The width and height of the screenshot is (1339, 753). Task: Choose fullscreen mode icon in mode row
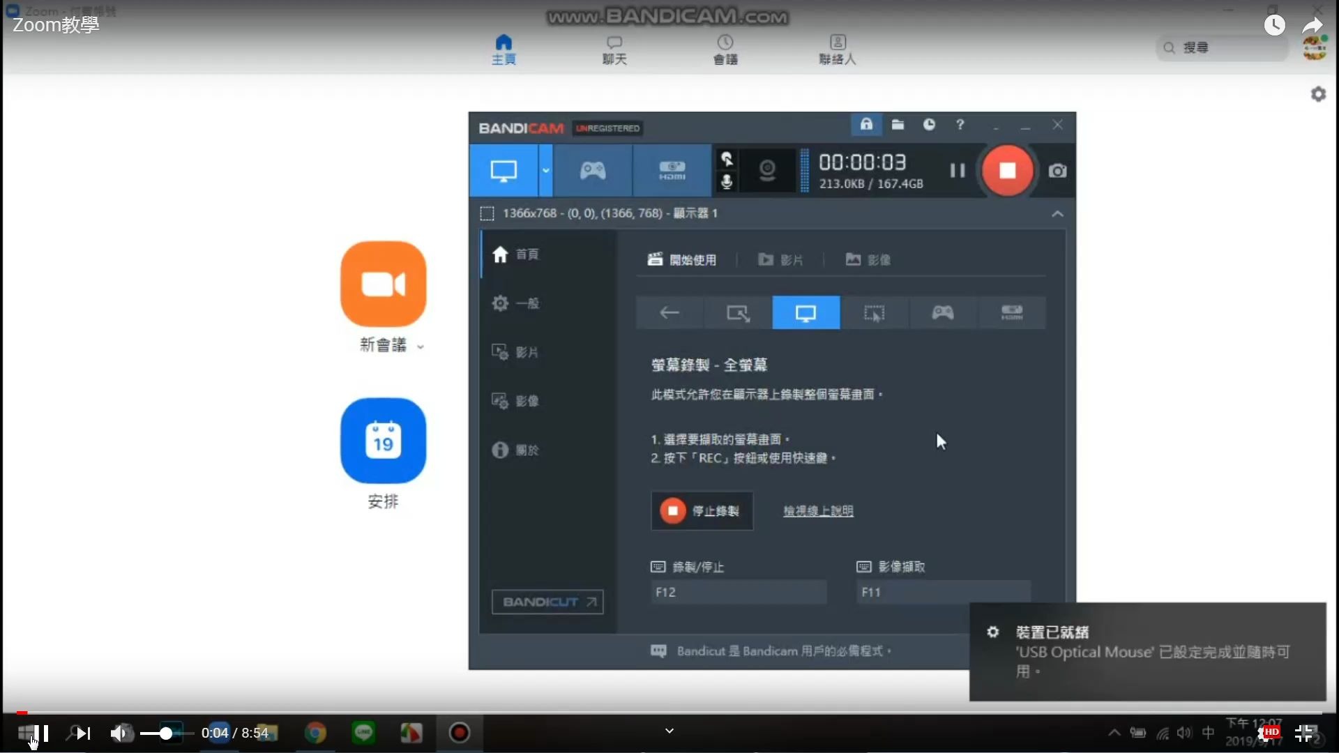coord(806,313)
